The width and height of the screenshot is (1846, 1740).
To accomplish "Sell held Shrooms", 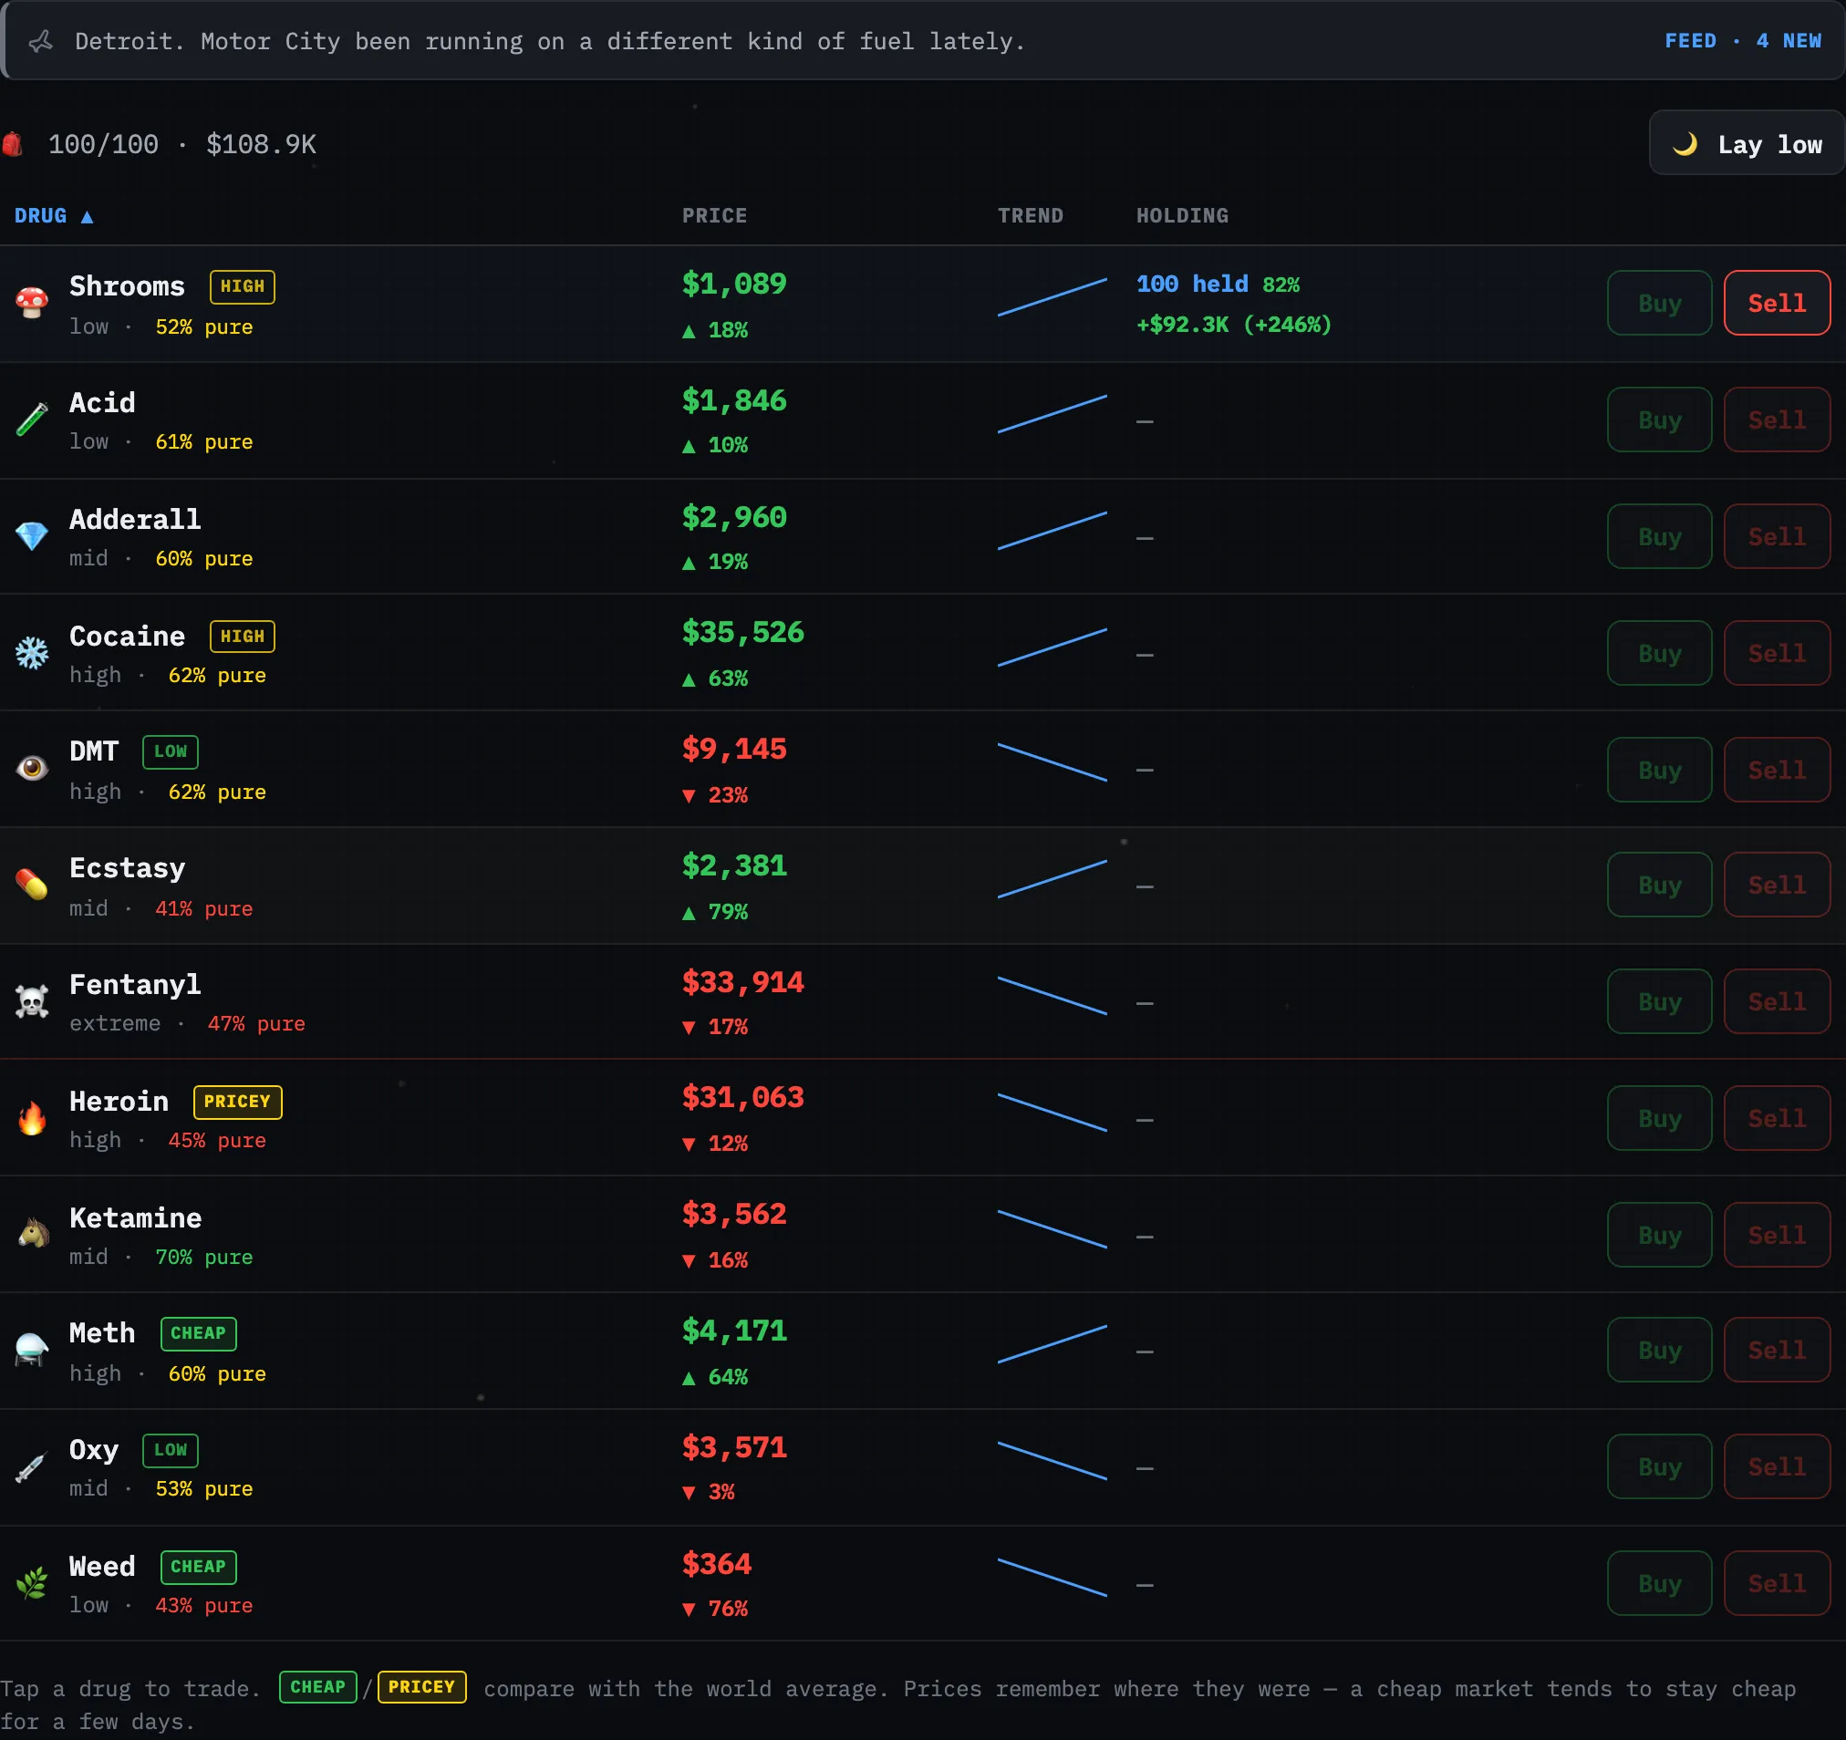I will click(x=1777, y=304).
